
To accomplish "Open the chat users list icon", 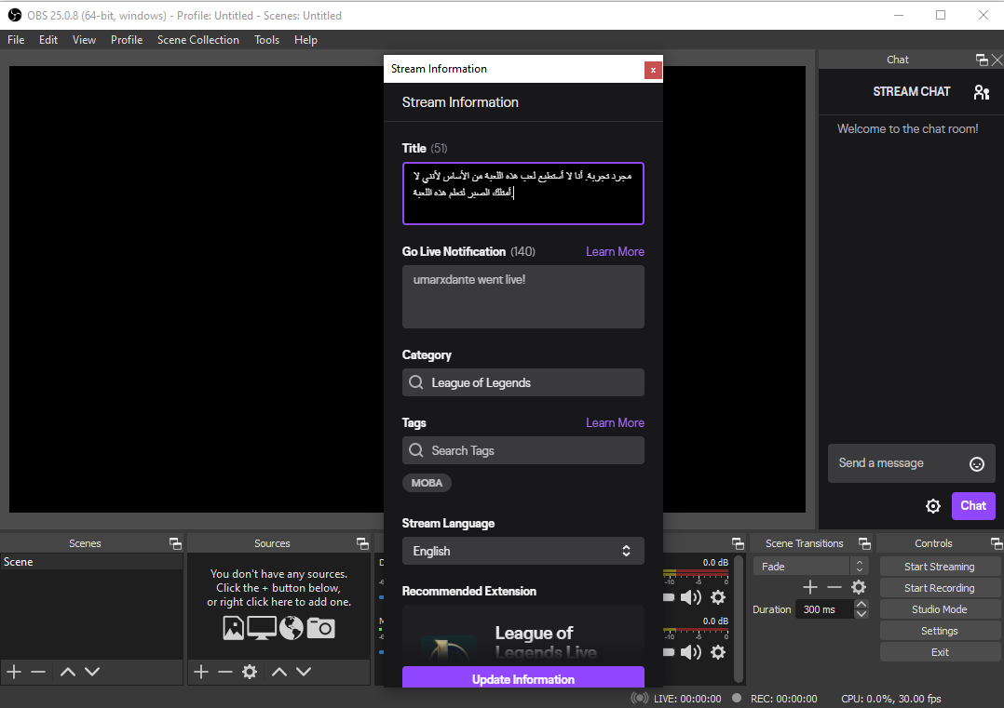I will [981, 92].
